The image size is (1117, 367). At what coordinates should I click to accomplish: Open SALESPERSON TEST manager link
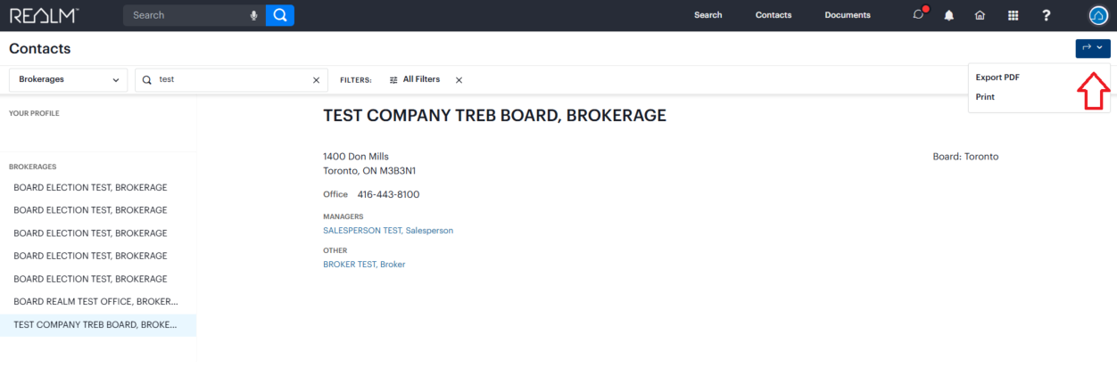click(x=388, y=231)
